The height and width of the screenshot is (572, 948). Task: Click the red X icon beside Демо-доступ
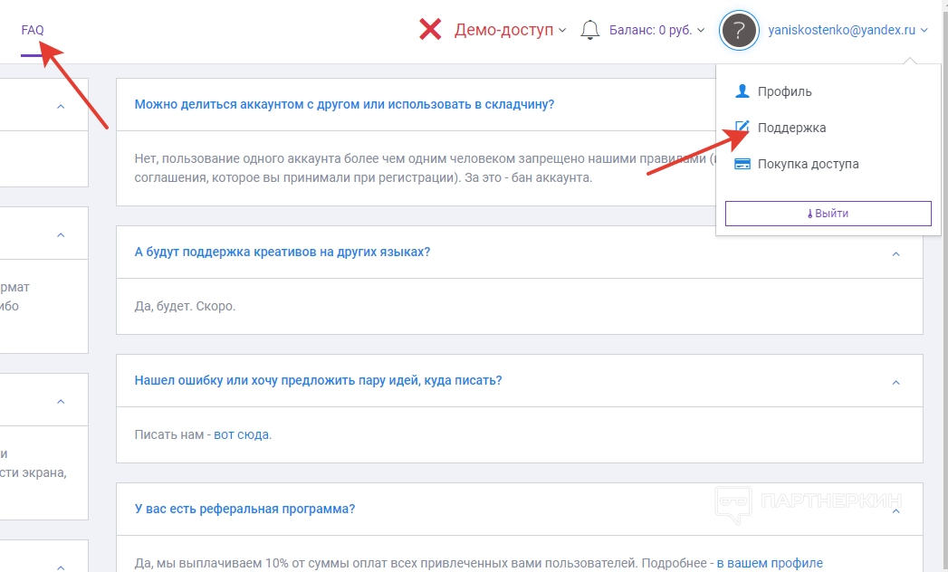tap(430, 30)
